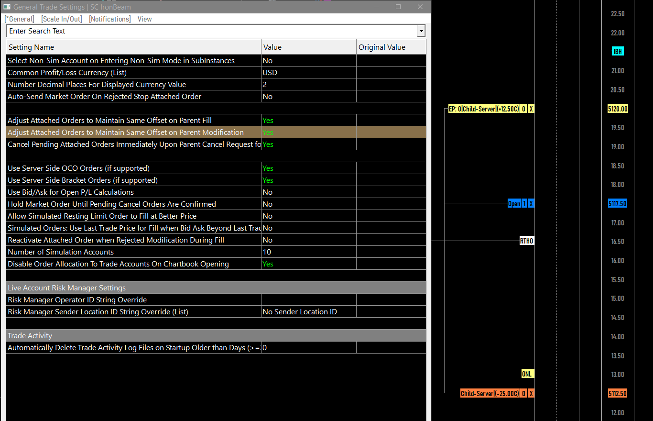Cancel the -25.00C Child-Server stop order X
The width and height of the screenshot is (653, 421).
click(x=531, y=394)
